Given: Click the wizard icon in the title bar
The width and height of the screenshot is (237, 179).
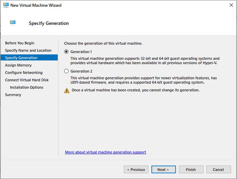Looking at the screenshot, I should [6, 5].
